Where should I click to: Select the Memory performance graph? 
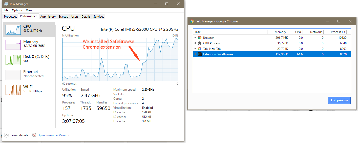point(13,45)
